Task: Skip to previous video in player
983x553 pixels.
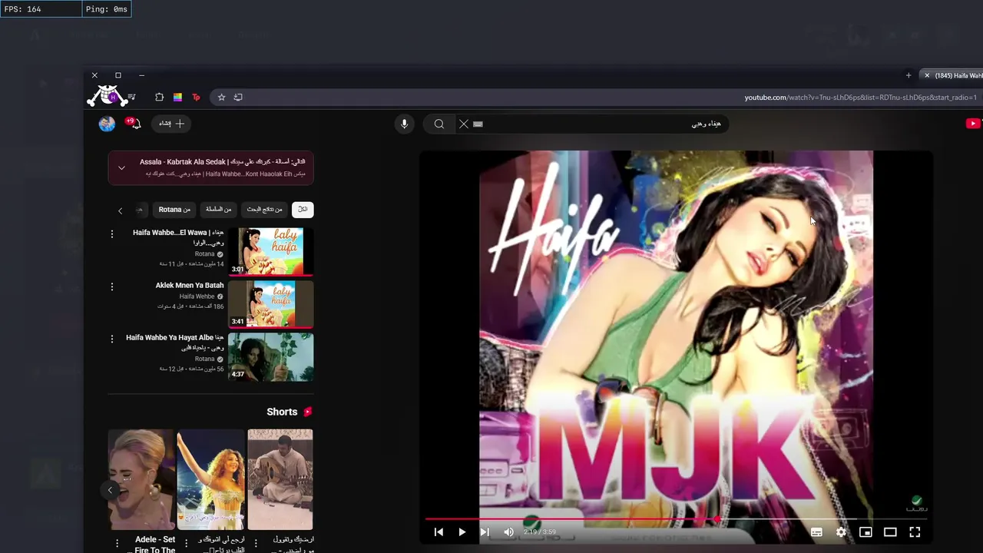Action: coord(439,531)
